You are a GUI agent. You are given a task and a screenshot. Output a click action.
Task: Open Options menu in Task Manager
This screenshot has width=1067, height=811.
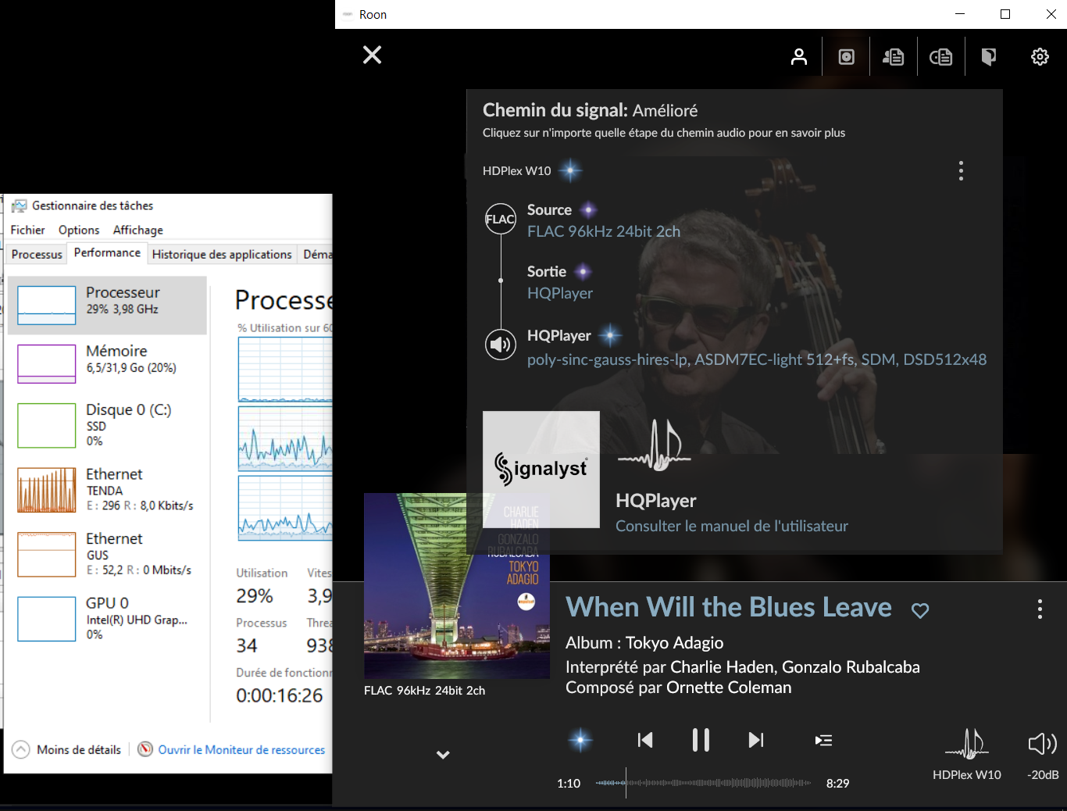tap(79, 230)
